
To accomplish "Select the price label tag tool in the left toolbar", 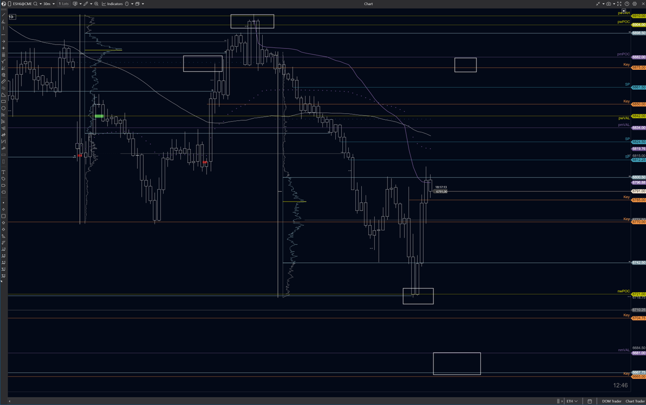I will coord(3,179).
